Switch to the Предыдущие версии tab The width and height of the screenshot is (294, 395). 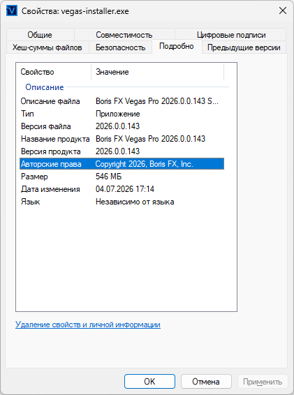pos(244,47)
